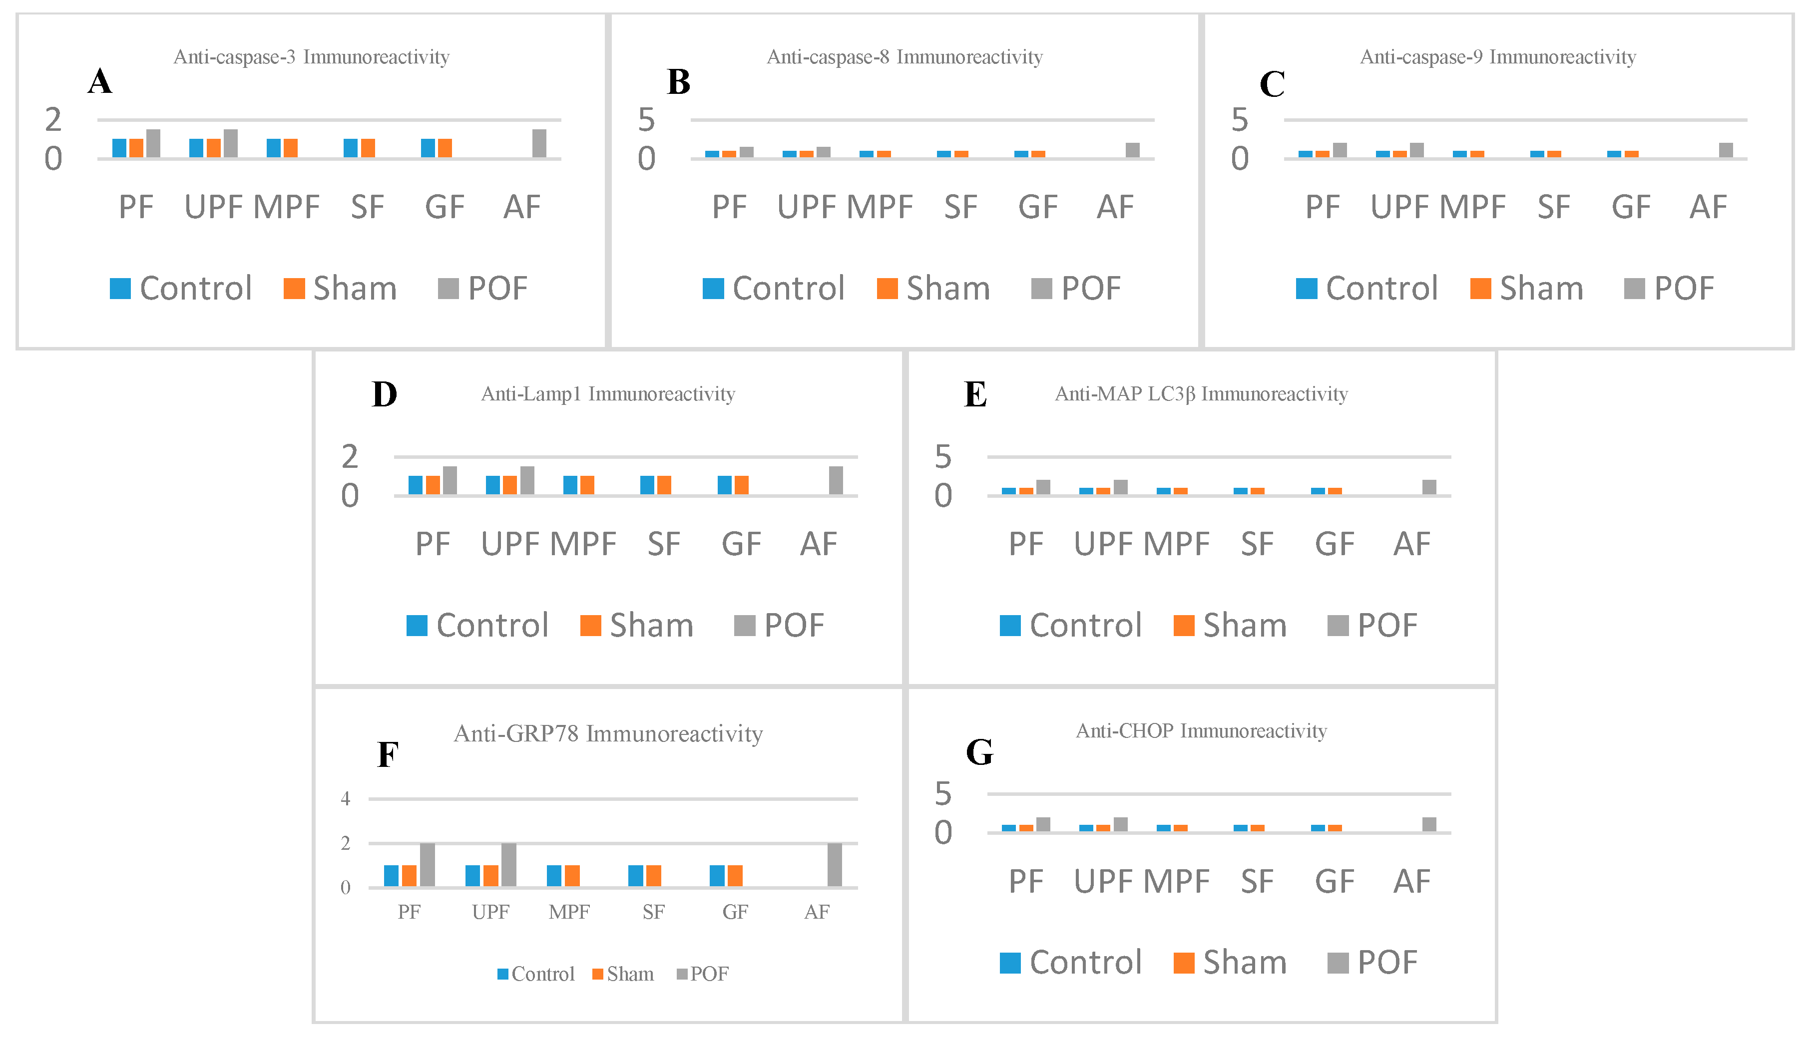The image size is (1813, 1037).
Task: Select the Anti-MAP LC3β Immunoreactivity title
Action: (x=1201, y=394)
